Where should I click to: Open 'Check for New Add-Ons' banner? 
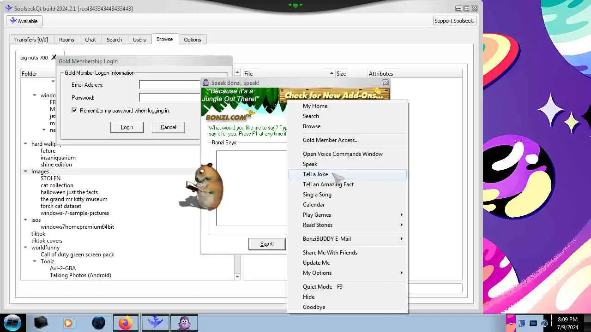pyautogui.click(x=334, y=95)
